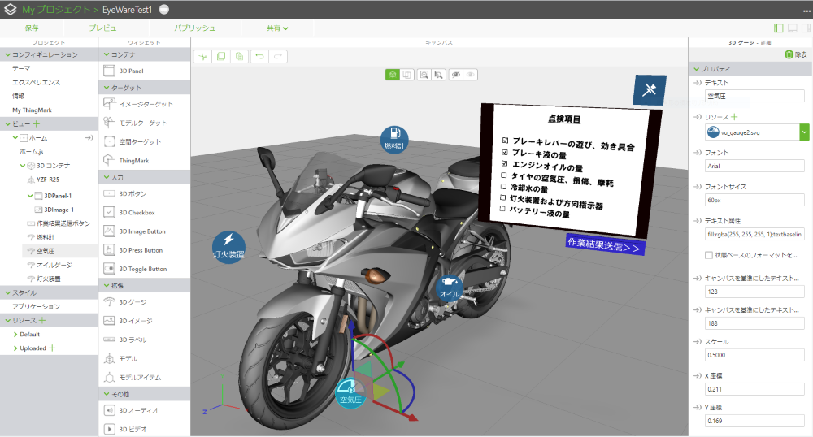Click the テキスト input field showing 空気圧

[754, 96]
